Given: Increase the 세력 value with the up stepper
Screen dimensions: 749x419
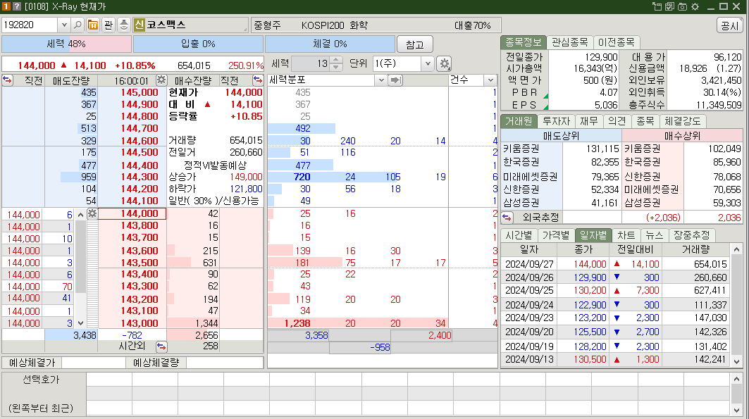Looking at the screenshot, I should click(335, 61).
